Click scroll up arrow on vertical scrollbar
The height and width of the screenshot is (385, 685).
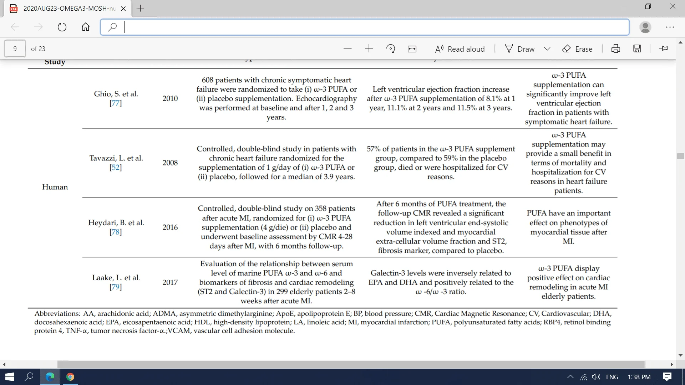tap(680, 42)
